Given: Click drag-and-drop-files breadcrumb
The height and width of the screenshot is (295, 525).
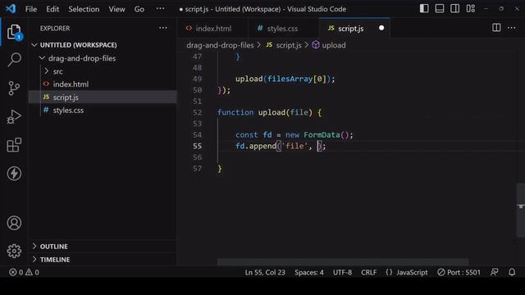Looking at the screenshot, I should point(220,45).
